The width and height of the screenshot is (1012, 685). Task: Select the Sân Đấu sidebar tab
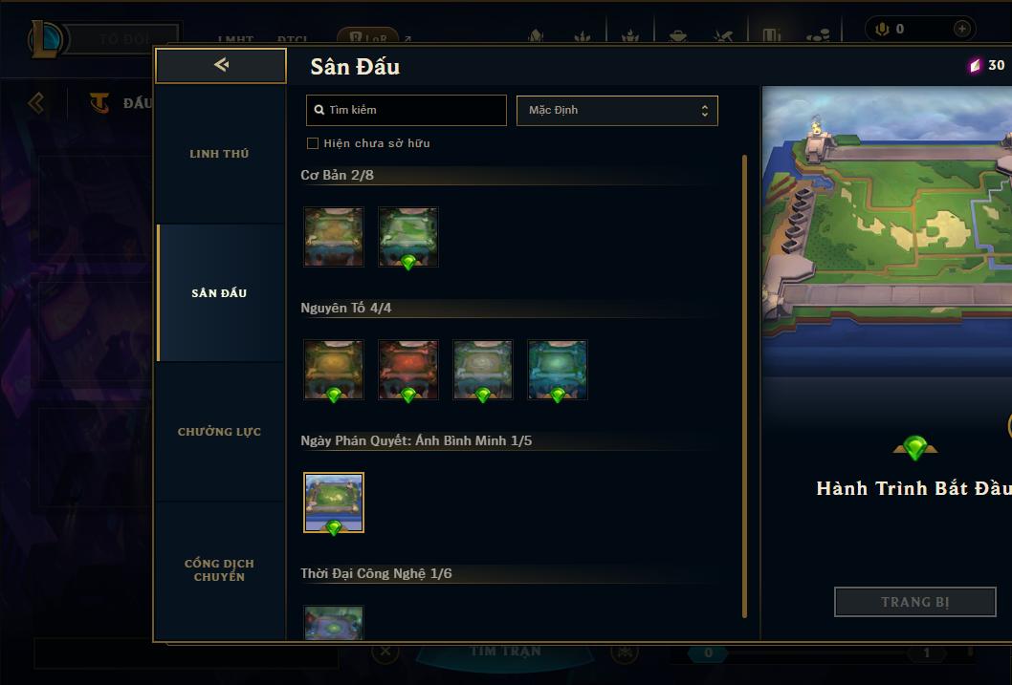tap(219, 293)
